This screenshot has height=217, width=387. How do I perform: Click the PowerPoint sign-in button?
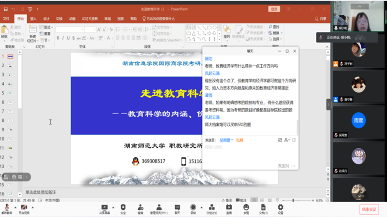pyautogui.click(x=274, y=9)
